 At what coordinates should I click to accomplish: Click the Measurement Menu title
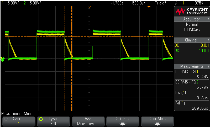coord(17,114)
